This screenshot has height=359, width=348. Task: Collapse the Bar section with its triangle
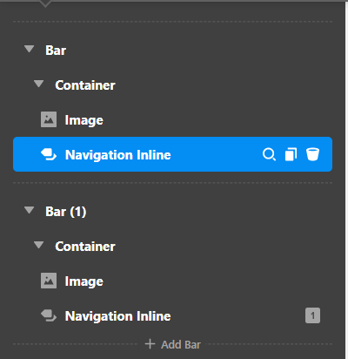click(x=30, y=49)
